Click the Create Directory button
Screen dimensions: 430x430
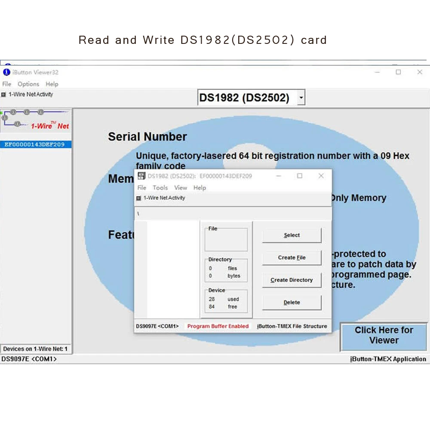coord(292,280)
